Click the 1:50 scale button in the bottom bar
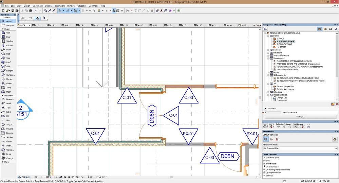The height and width of the screenshot is (183, 339). [35, 177]
